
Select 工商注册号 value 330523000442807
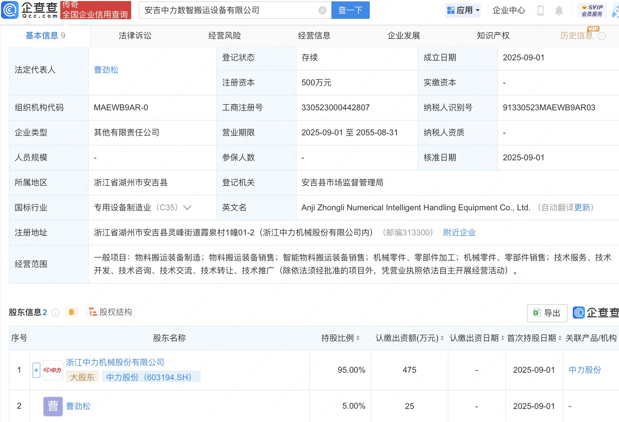(x=336, y=108)
